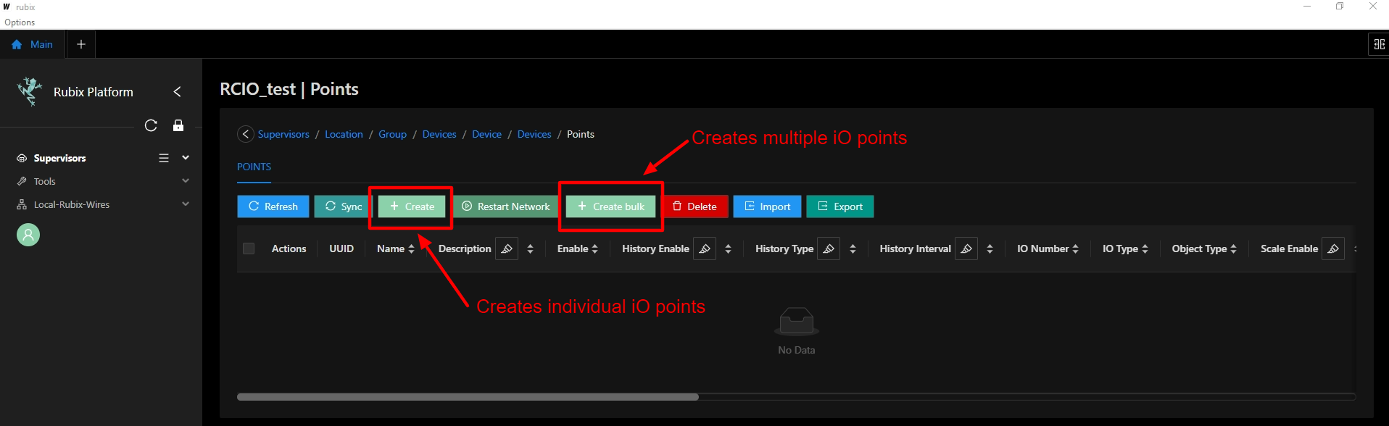Sort by the Object Type column sorter
This screenshot has height=426, width=1389.
click(x=1234, y=248)
